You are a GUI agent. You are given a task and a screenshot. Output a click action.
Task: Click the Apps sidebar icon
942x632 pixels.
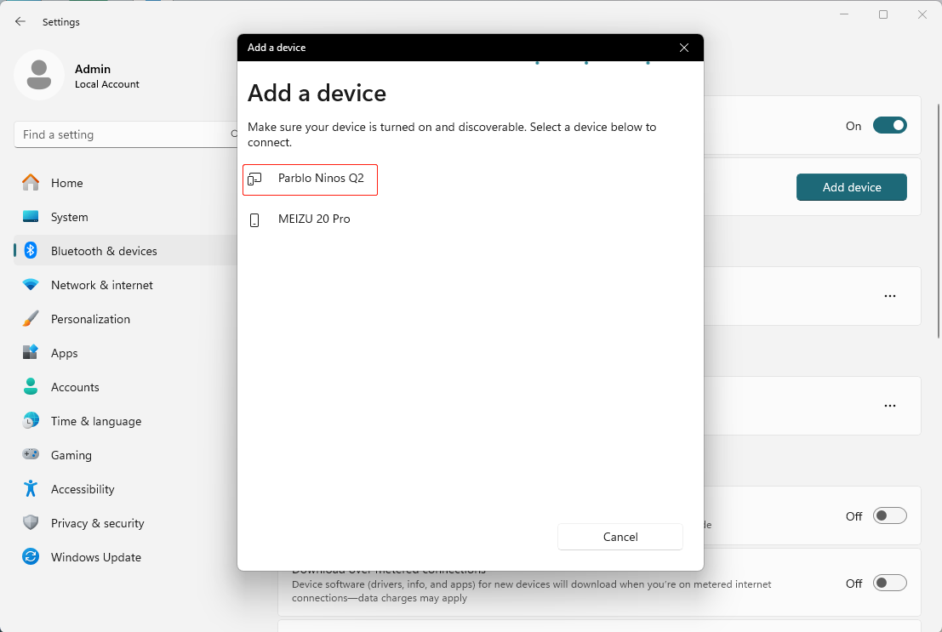coord(31,352)
